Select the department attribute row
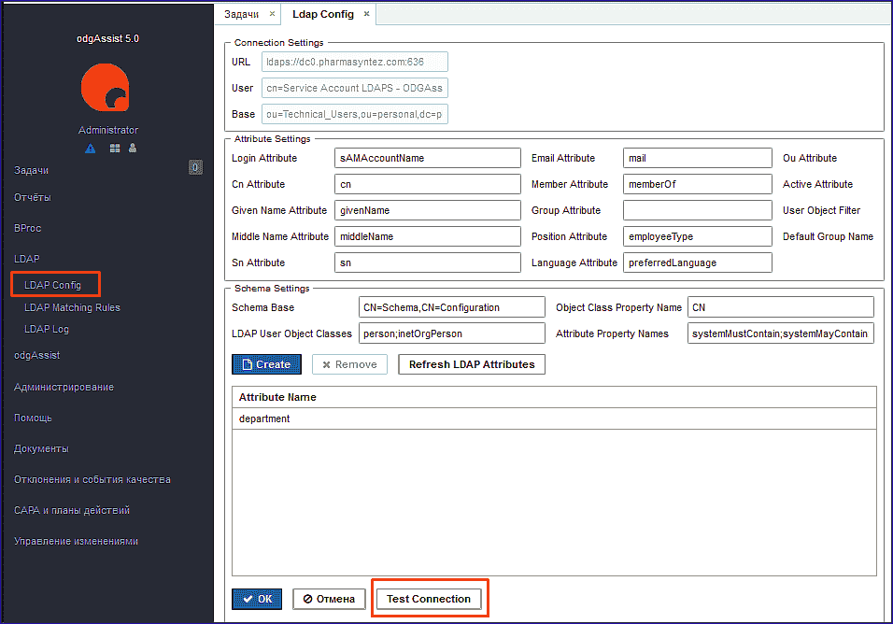893x624 pixels. click(554, 418)
